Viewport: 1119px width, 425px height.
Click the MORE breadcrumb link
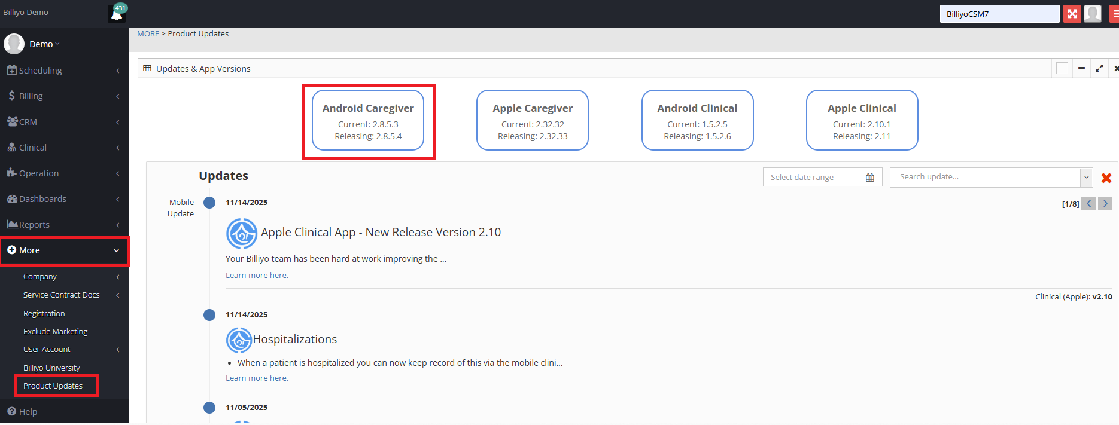[x=148, y=34]
